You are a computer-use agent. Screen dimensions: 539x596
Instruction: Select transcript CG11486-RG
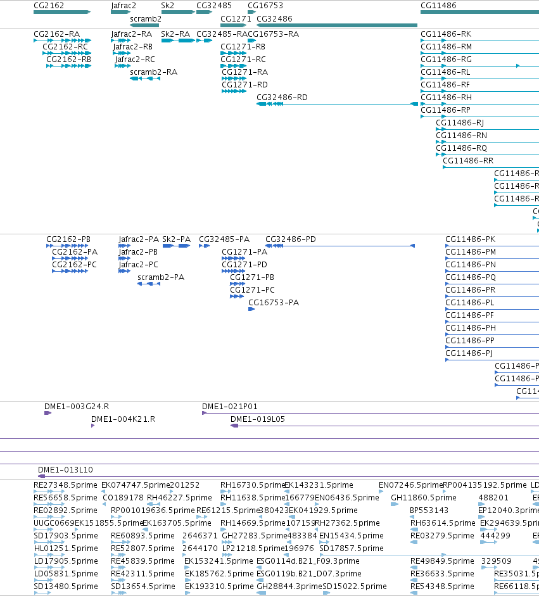479,66
